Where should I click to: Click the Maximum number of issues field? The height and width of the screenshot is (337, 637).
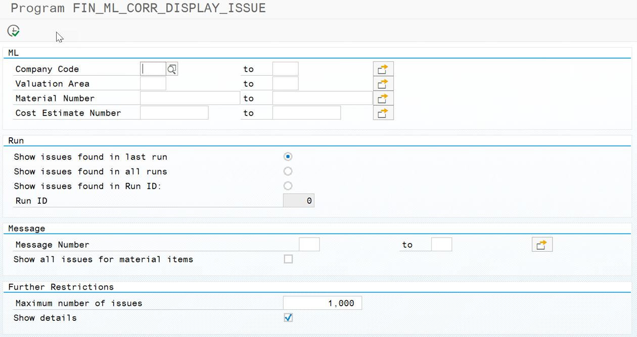pos(322,303)
